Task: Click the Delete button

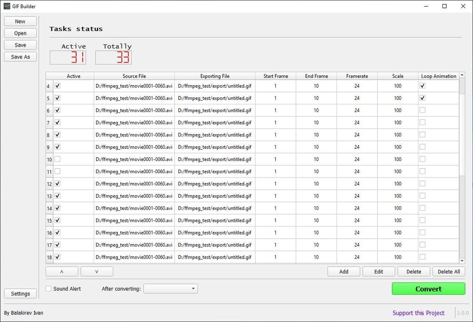Action: (x=414, y=272)
